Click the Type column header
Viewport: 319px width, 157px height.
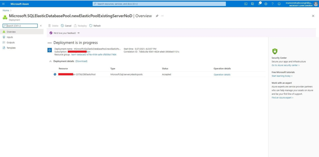pyautogui.click(x=113, y=68)
